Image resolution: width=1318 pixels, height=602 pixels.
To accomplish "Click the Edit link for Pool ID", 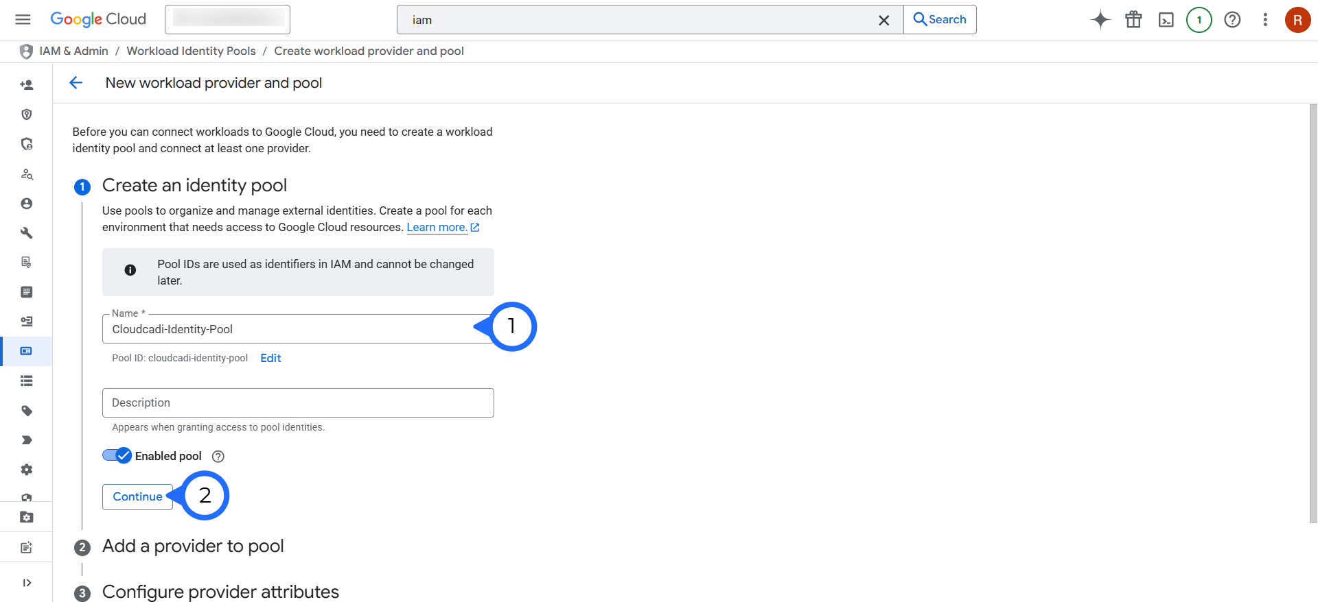I will [x=270, y=358].
